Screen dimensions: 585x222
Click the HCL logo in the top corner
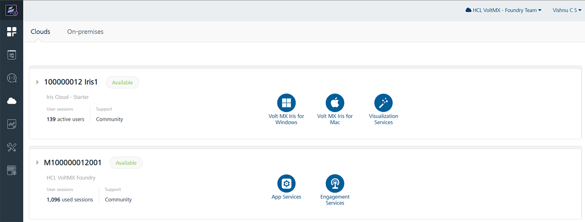[12, 10]
